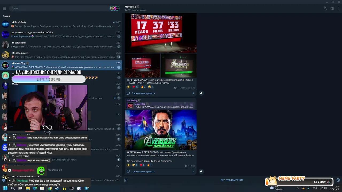
Task: Launch Microsoft Edge from taskbar
Action: click(x=35, y=188)
